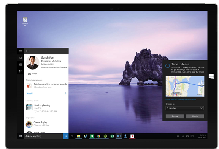Open the Cortana Feedback flag icon
The height and width of the screenshot is (149, 219).
[21, 71]
